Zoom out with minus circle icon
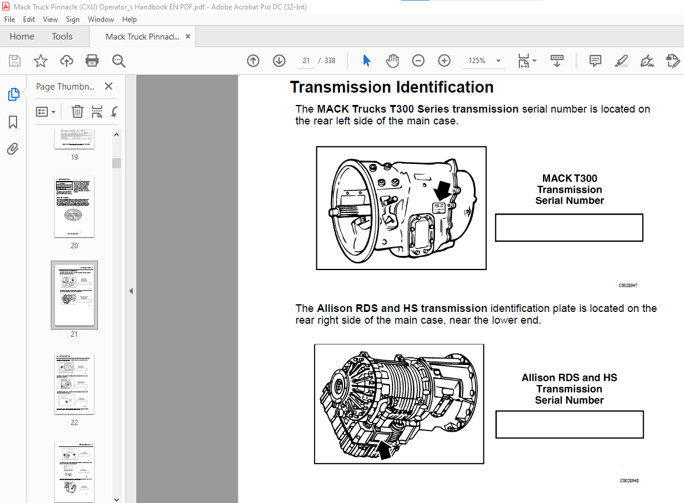Image resolution: width=684 pixels, height=503 pixels. pyautogui.click(x=418, y=61)
